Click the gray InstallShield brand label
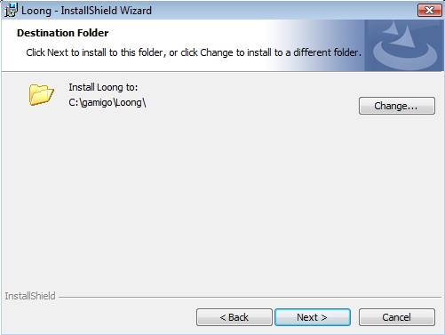445x335 pixels. 30,296
